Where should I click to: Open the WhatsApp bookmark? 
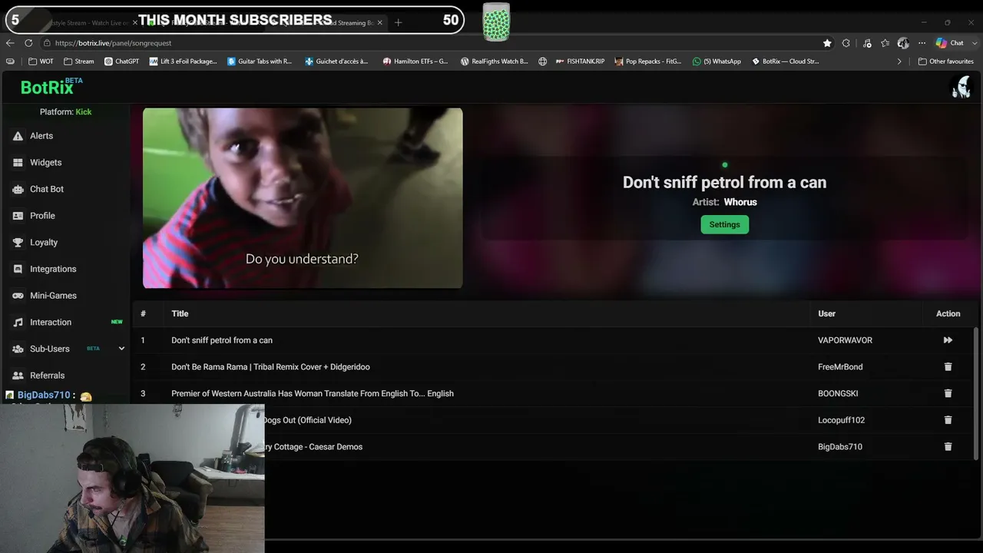tap(717, 61)
